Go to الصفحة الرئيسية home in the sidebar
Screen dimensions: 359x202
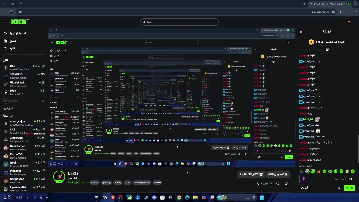click(x=15, y=33)
